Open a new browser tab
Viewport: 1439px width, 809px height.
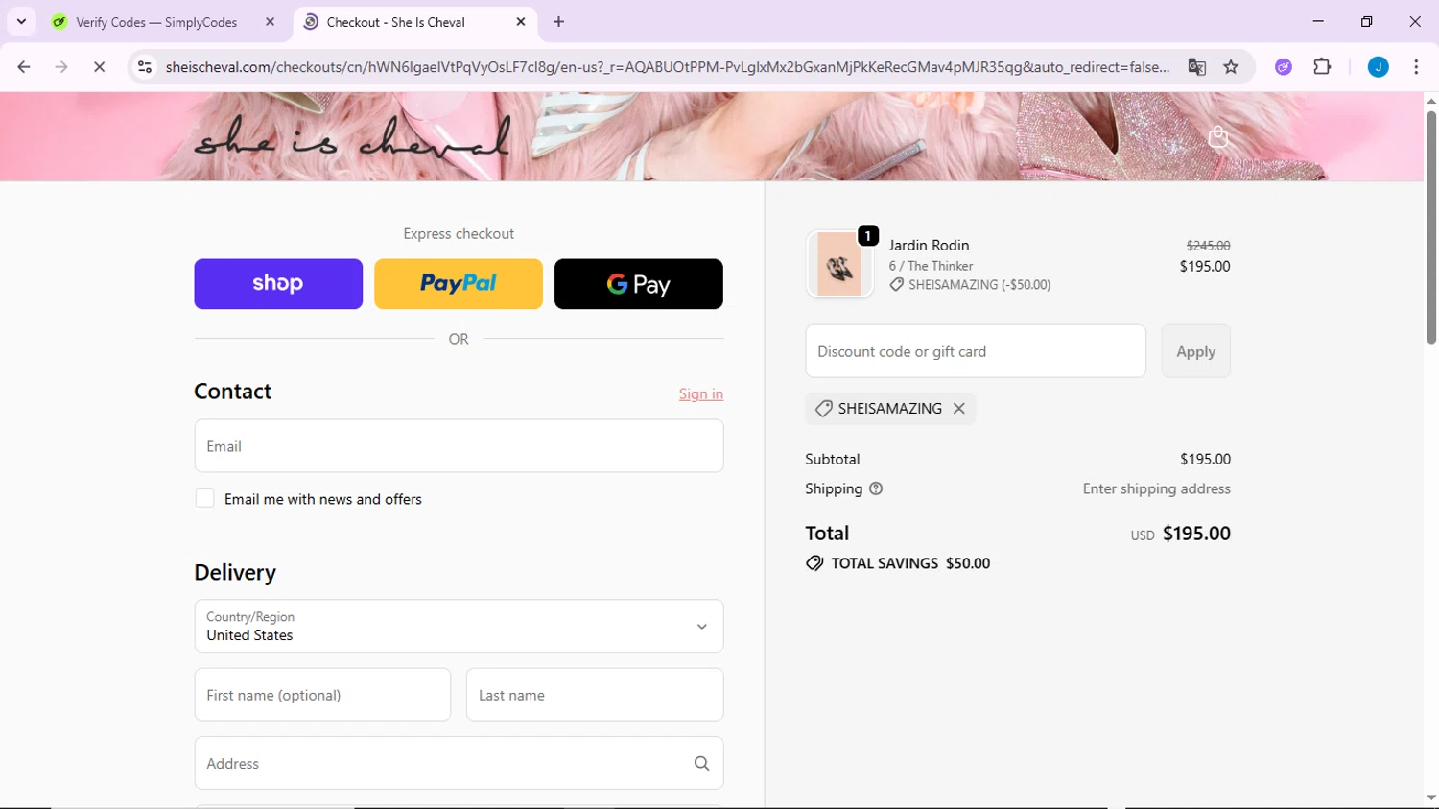[558, 22]
